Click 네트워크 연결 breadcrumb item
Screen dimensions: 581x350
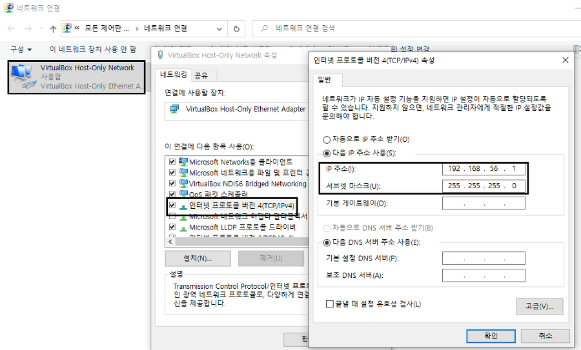(x=166, y=28)
